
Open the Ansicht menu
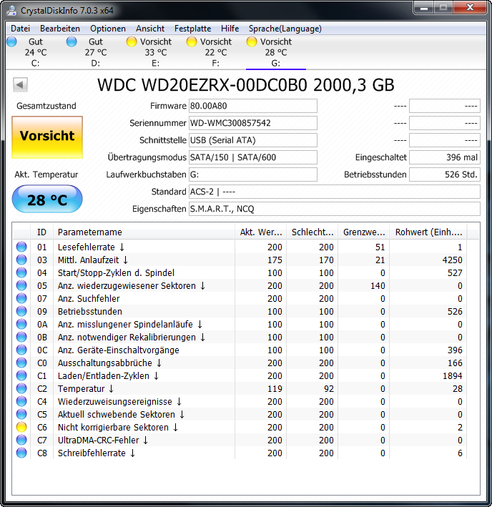(x=150, y=29)
